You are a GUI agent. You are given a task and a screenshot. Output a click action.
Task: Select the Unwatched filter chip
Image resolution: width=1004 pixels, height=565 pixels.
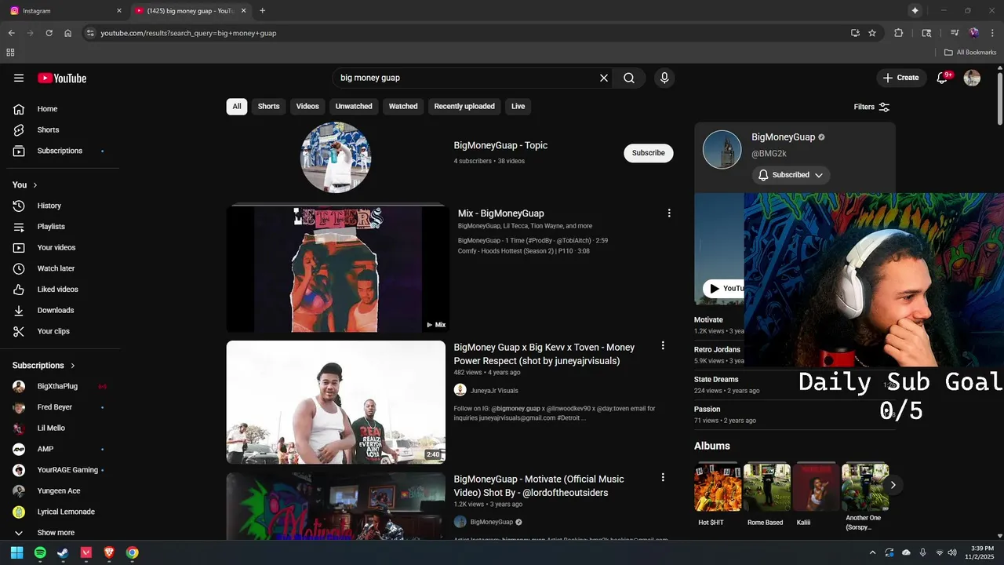coord(354,106)
